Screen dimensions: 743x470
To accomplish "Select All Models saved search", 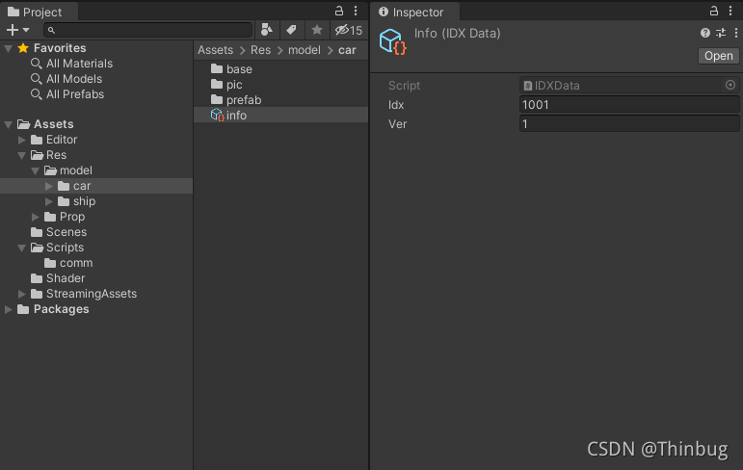I will click(74, 79).
